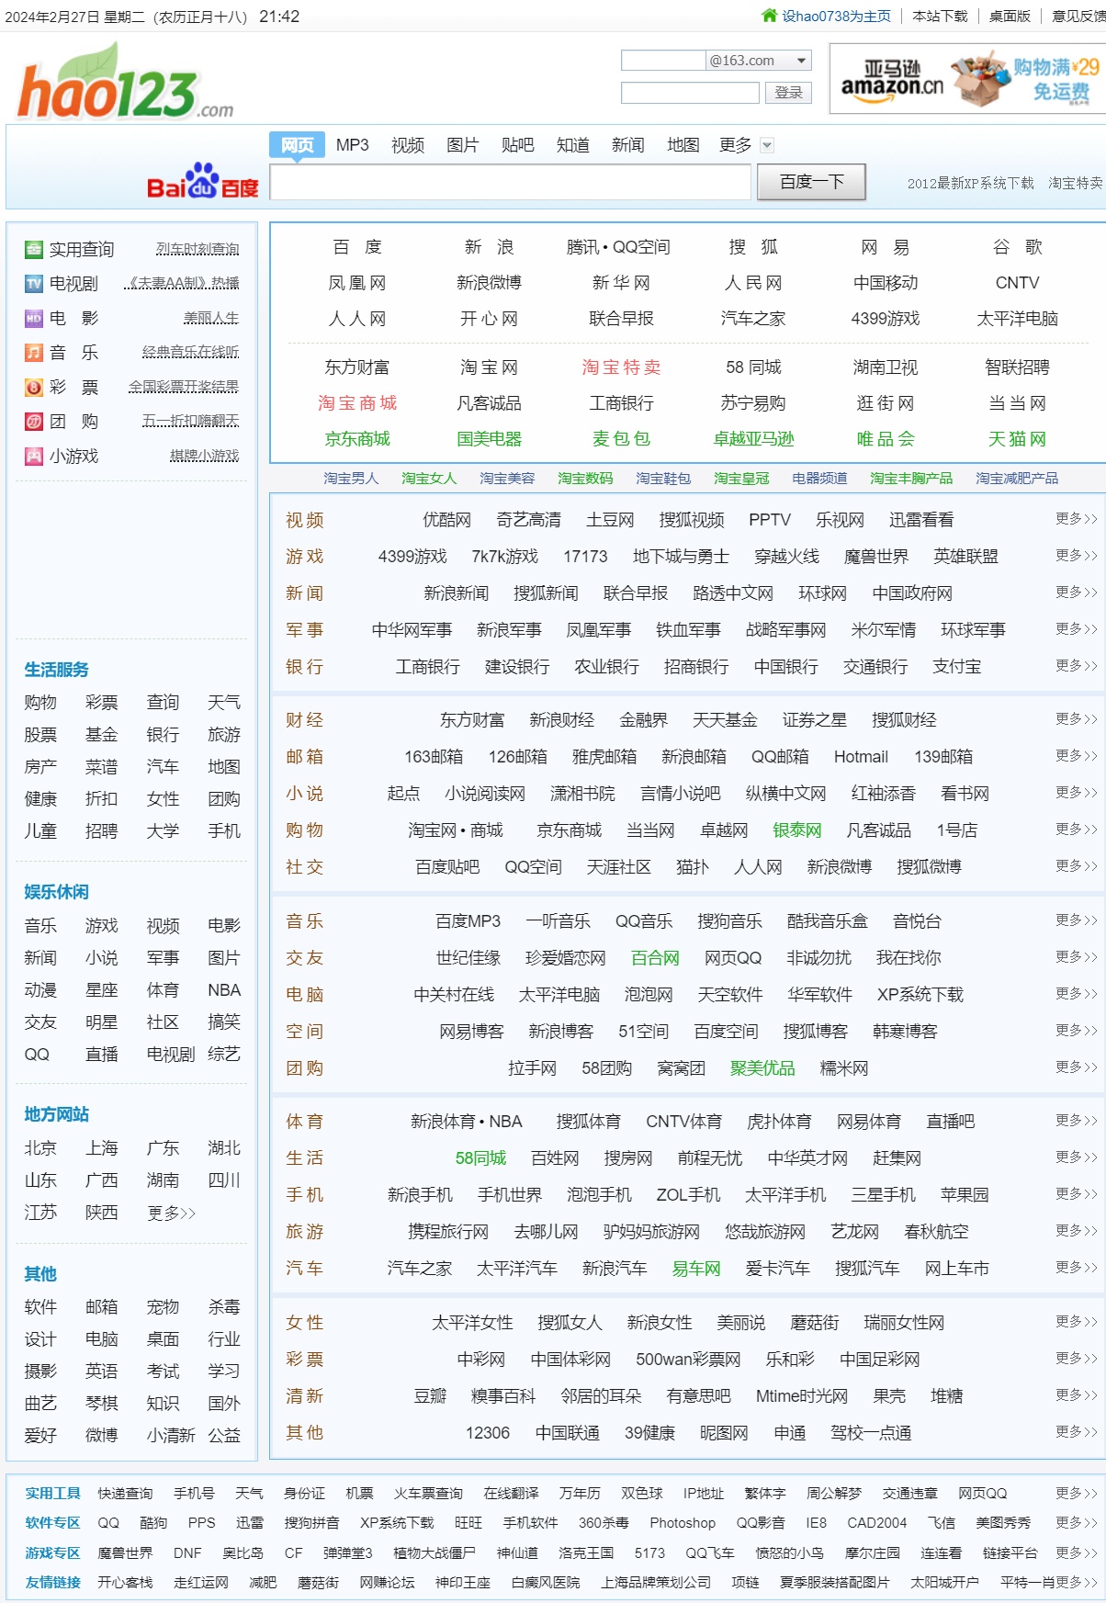Click the 团购 sidebar icon

34,422
